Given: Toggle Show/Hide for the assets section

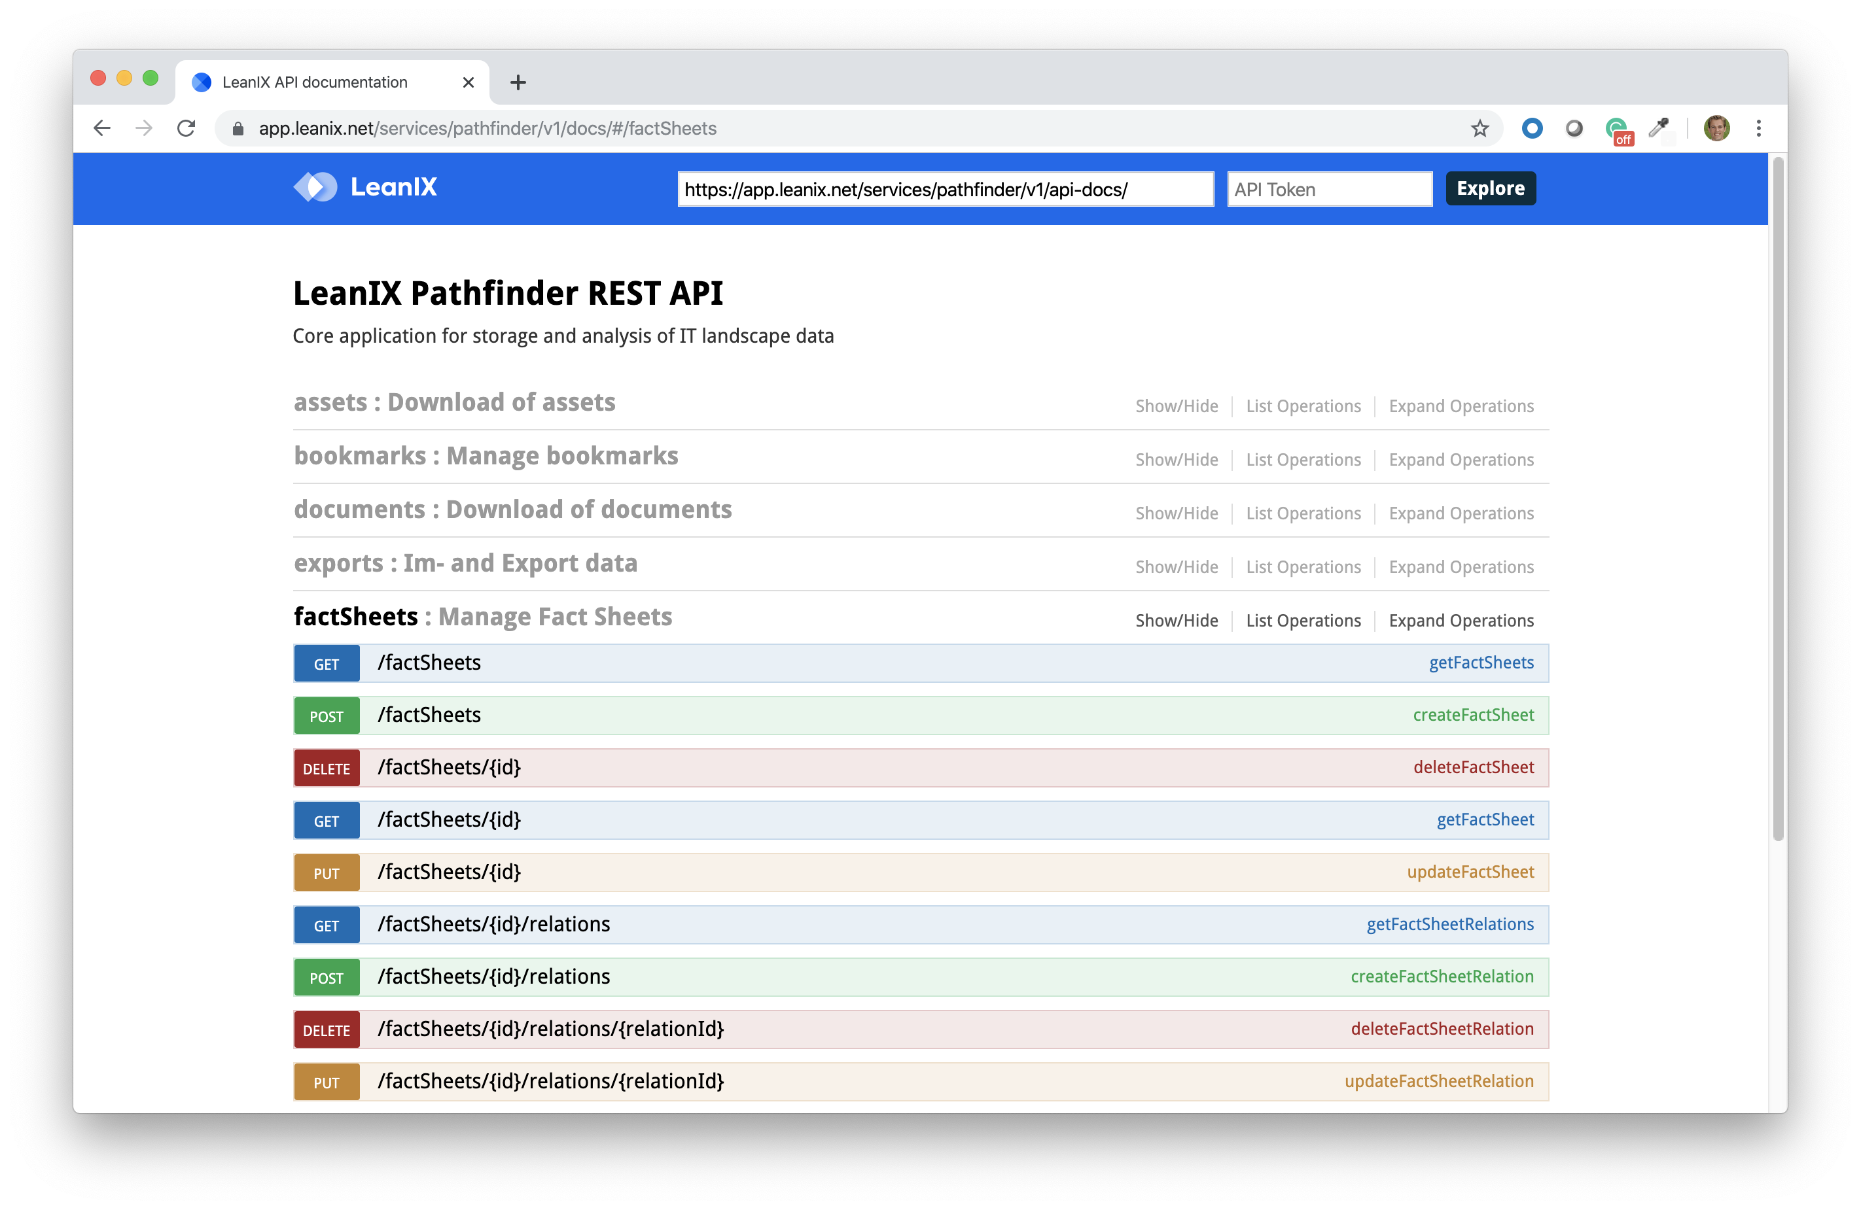Looking at the screenshot, I should tap(1176, 406).
